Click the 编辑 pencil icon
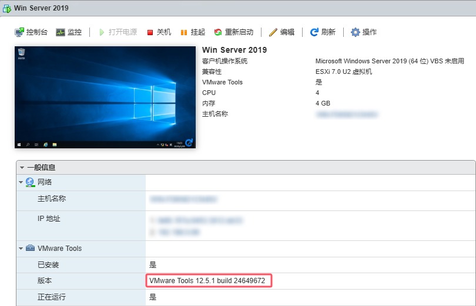This screenshot has width=476, height=306. [x=273, y=32]
